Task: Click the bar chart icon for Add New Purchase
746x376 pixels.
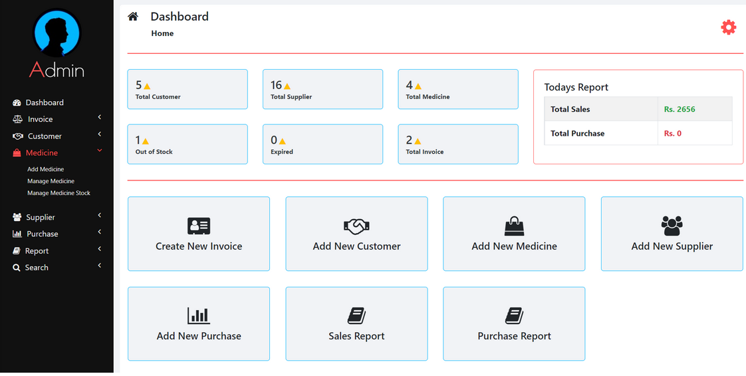Action: pos(199,315)
